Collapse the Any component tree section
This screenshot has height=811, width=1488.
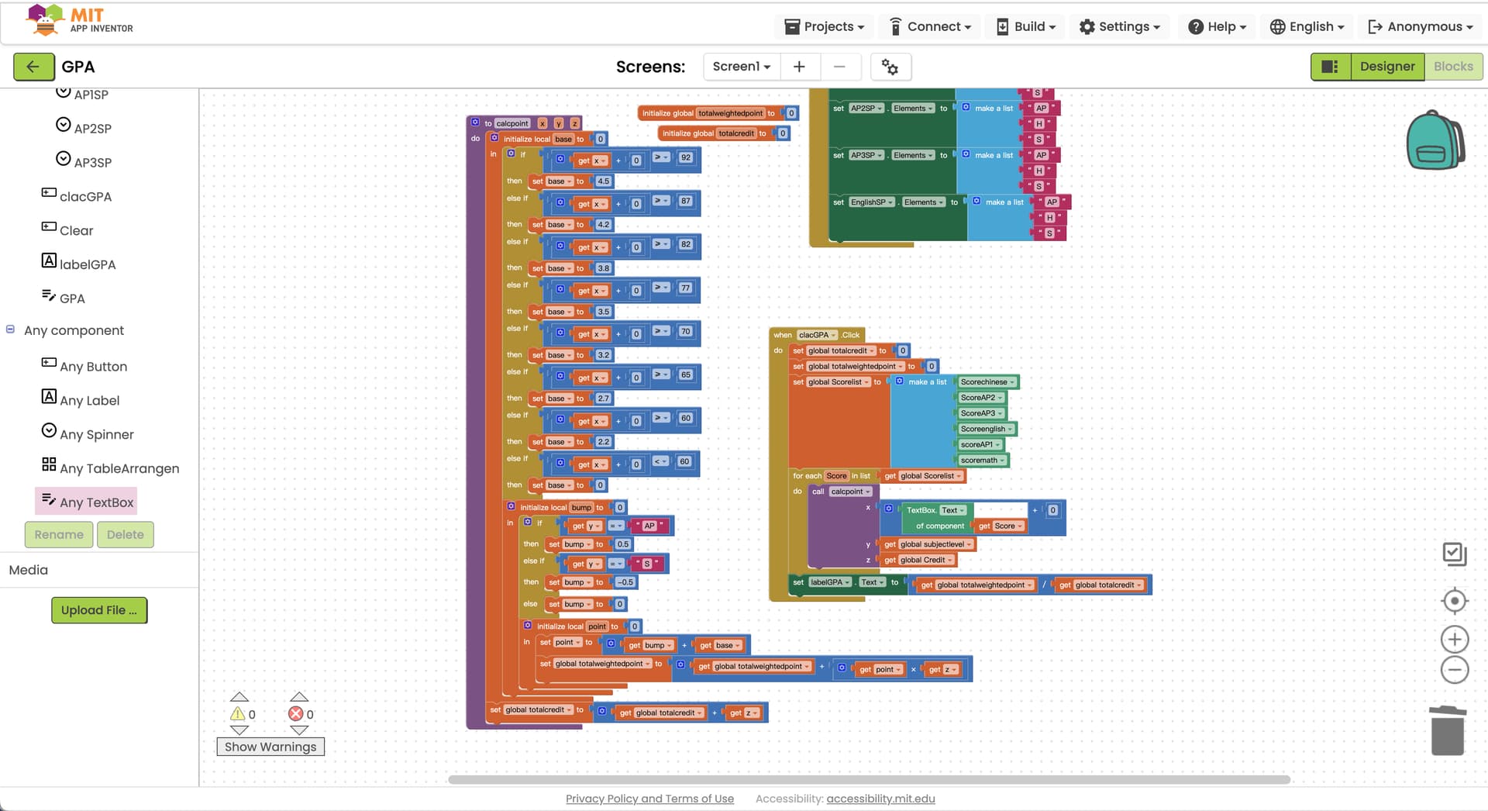coord(11,330)
